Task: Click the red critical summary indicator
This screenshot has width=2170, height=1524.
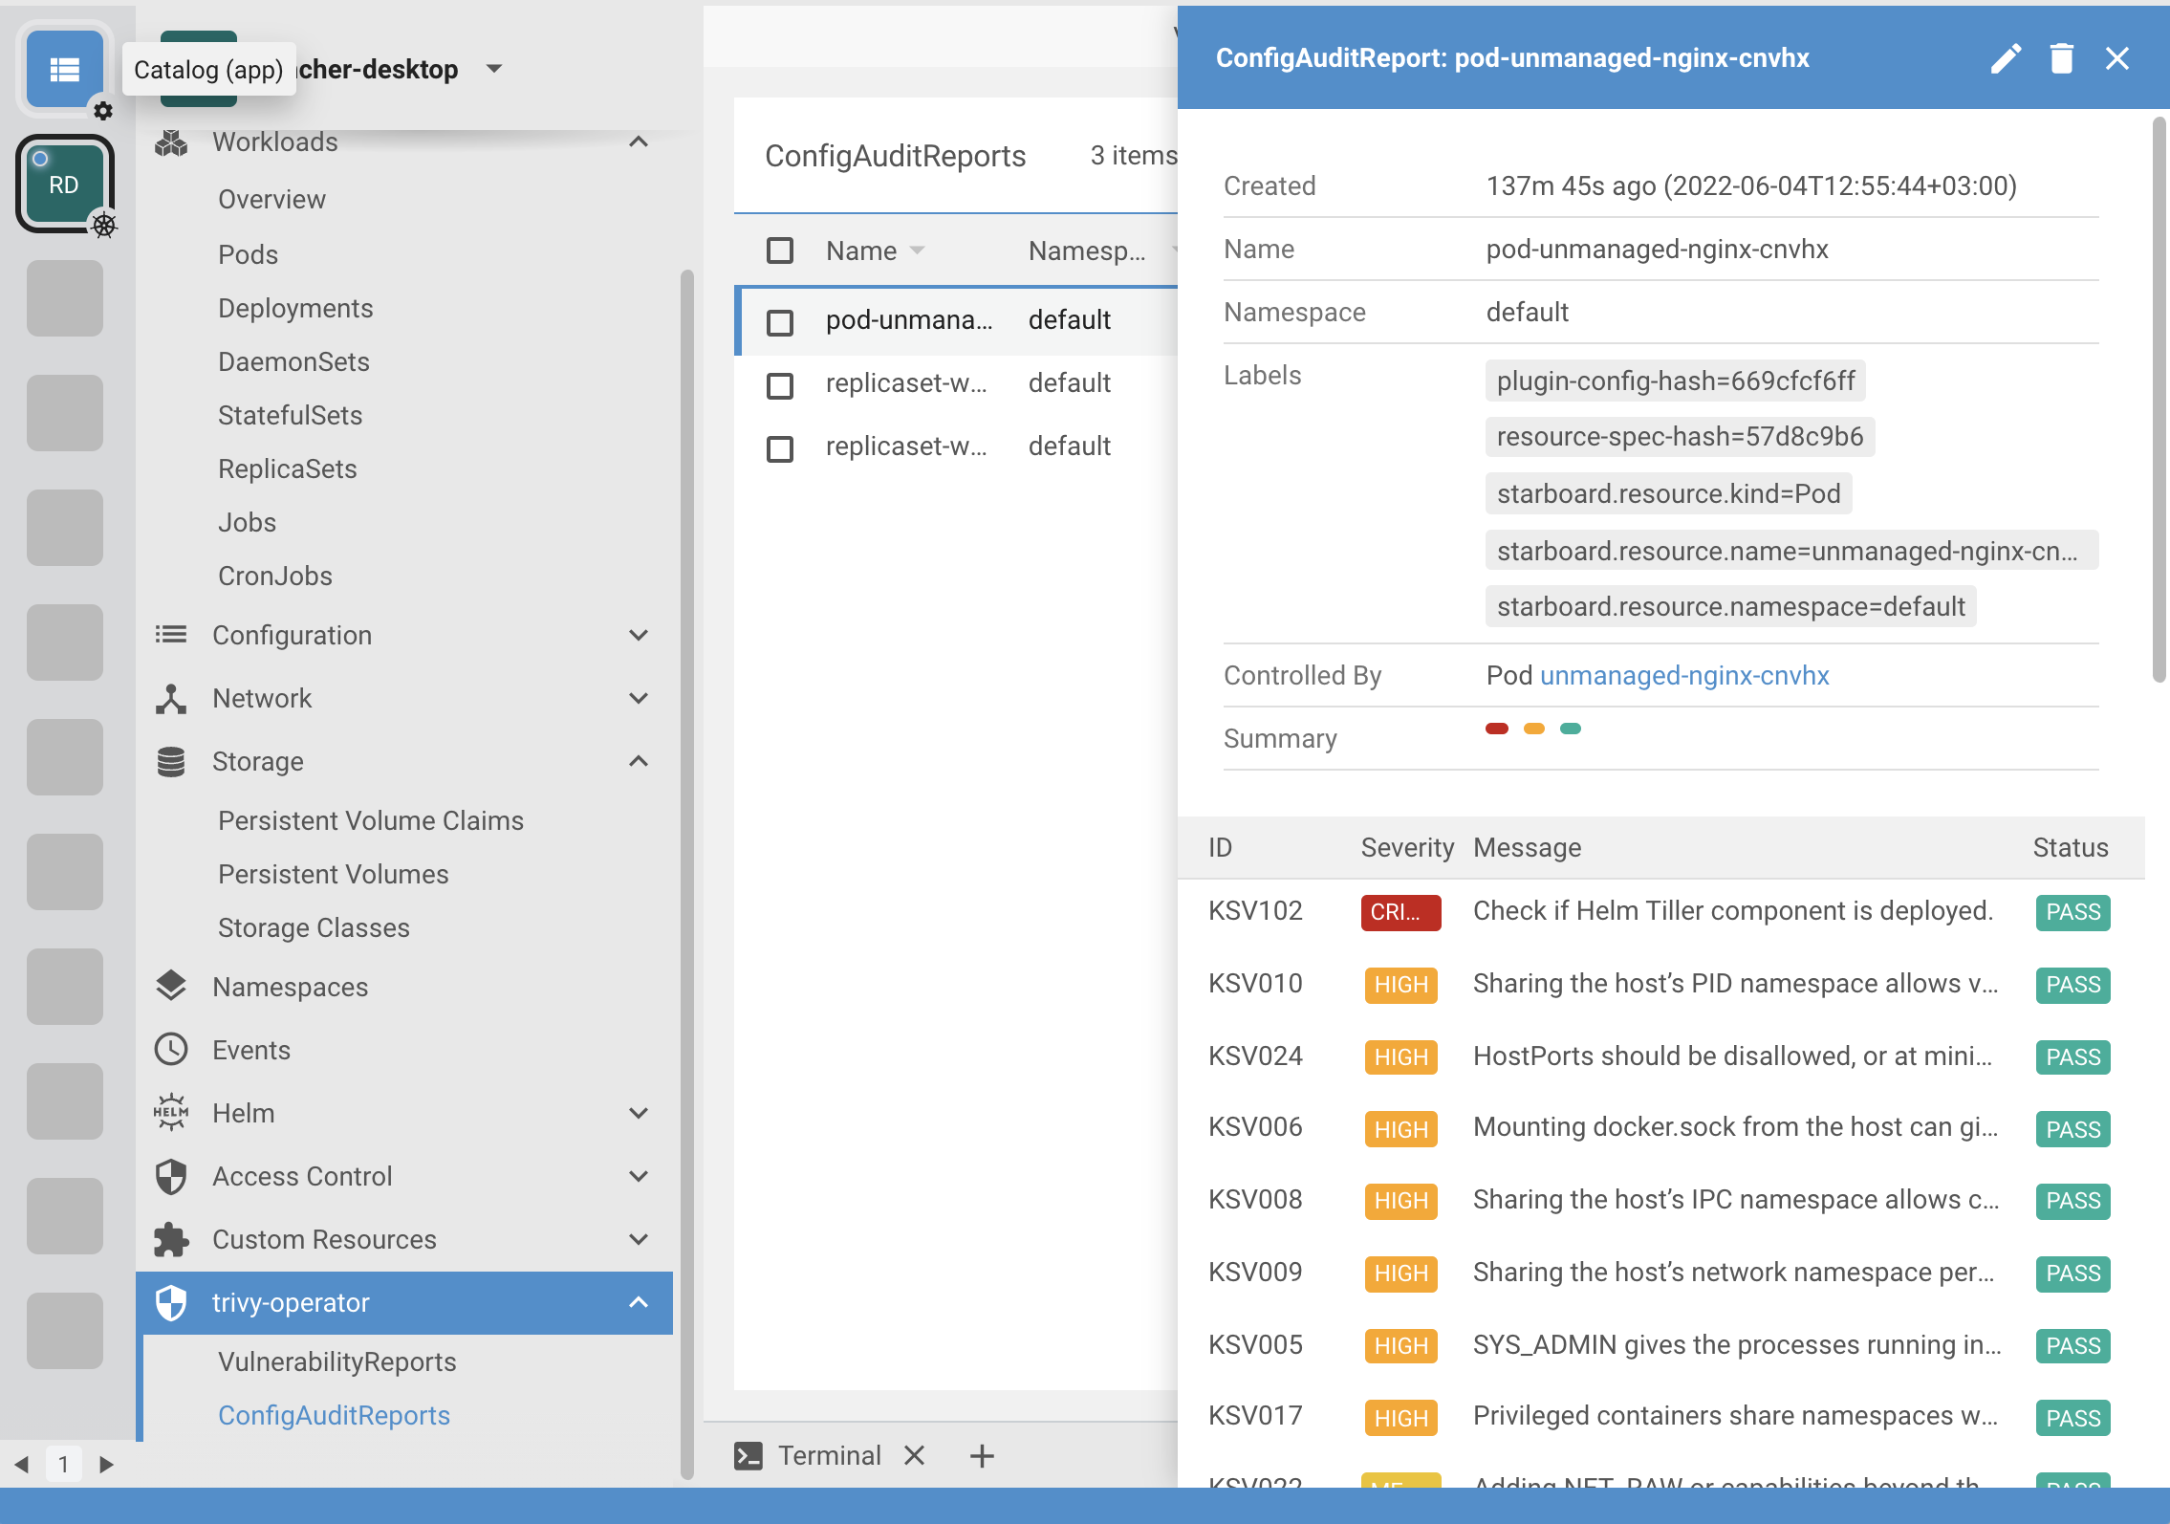Action: [x=1496, y=729]
